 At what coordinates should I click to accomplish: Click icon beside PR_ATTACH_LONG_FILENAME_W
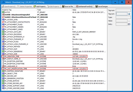[3, 44]
